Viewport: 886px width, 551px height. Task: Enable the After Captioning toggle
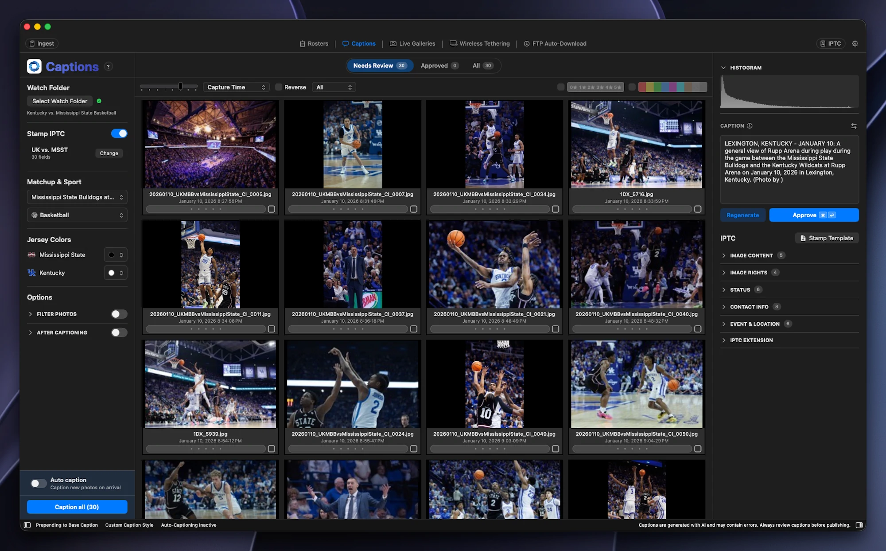click(119, 332)
